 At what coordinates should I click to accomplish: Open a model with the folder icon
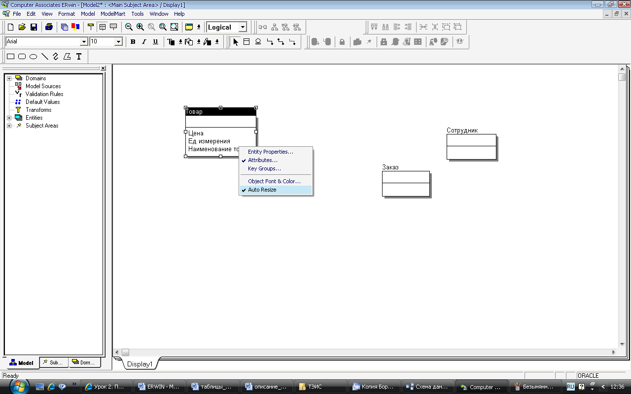tap(22, 27)
